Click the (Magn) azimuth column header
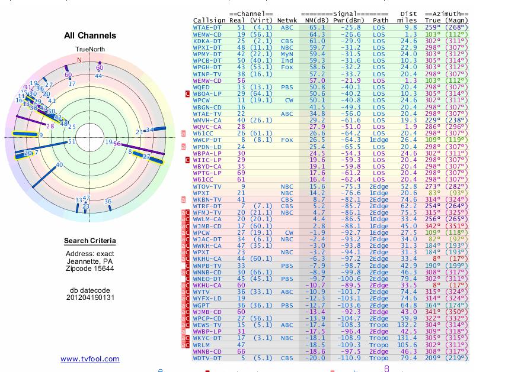Image resolution: width=505 pixels, height=372 pixels. click(x=456, y=21)
